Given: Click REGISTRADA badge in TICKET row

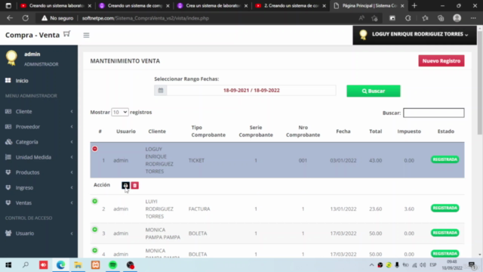Looking at the screenshot, I should click(x=445, y=159).
